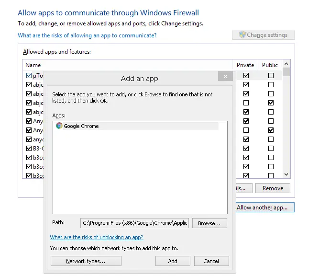Toggle name checkbox of B3-C row
319x277 pixels.
(29, 149)
